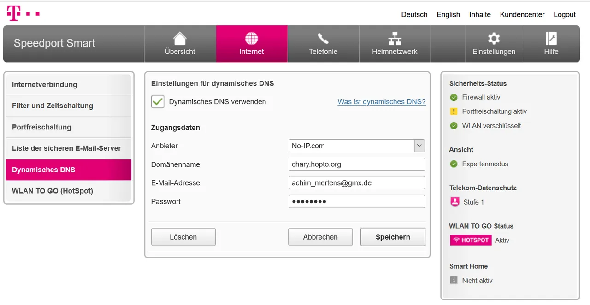
Task: Click the Aktiv text beside HOTSPOT badge
Action: coord(502,240)
